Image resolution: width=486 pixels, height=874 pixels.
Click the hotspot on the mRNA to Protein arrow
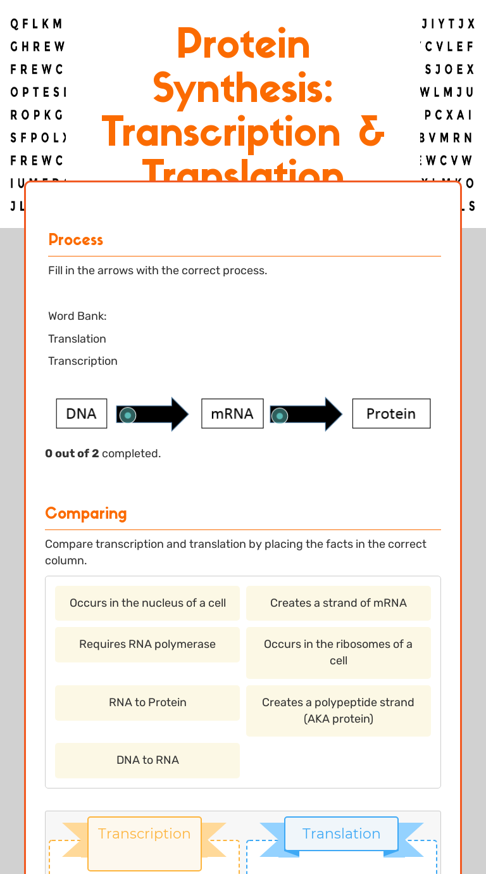(279, 415)
